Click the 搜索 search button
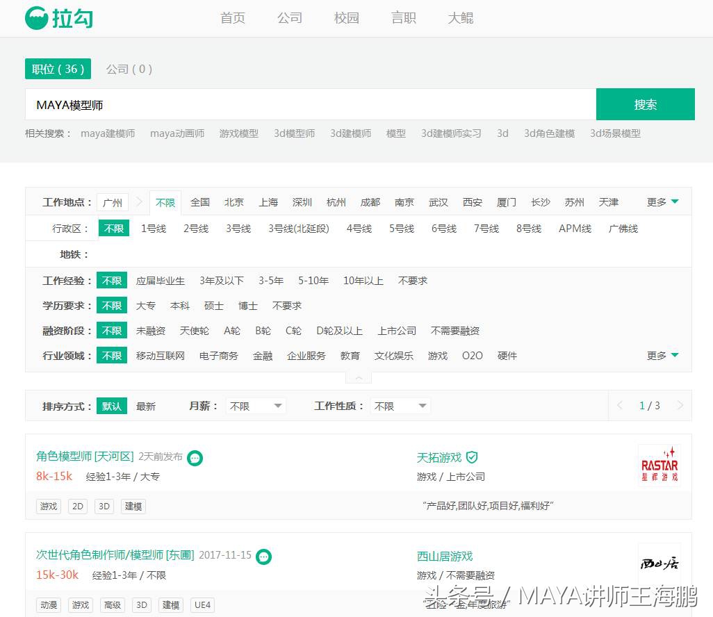 tap(646, 104)
